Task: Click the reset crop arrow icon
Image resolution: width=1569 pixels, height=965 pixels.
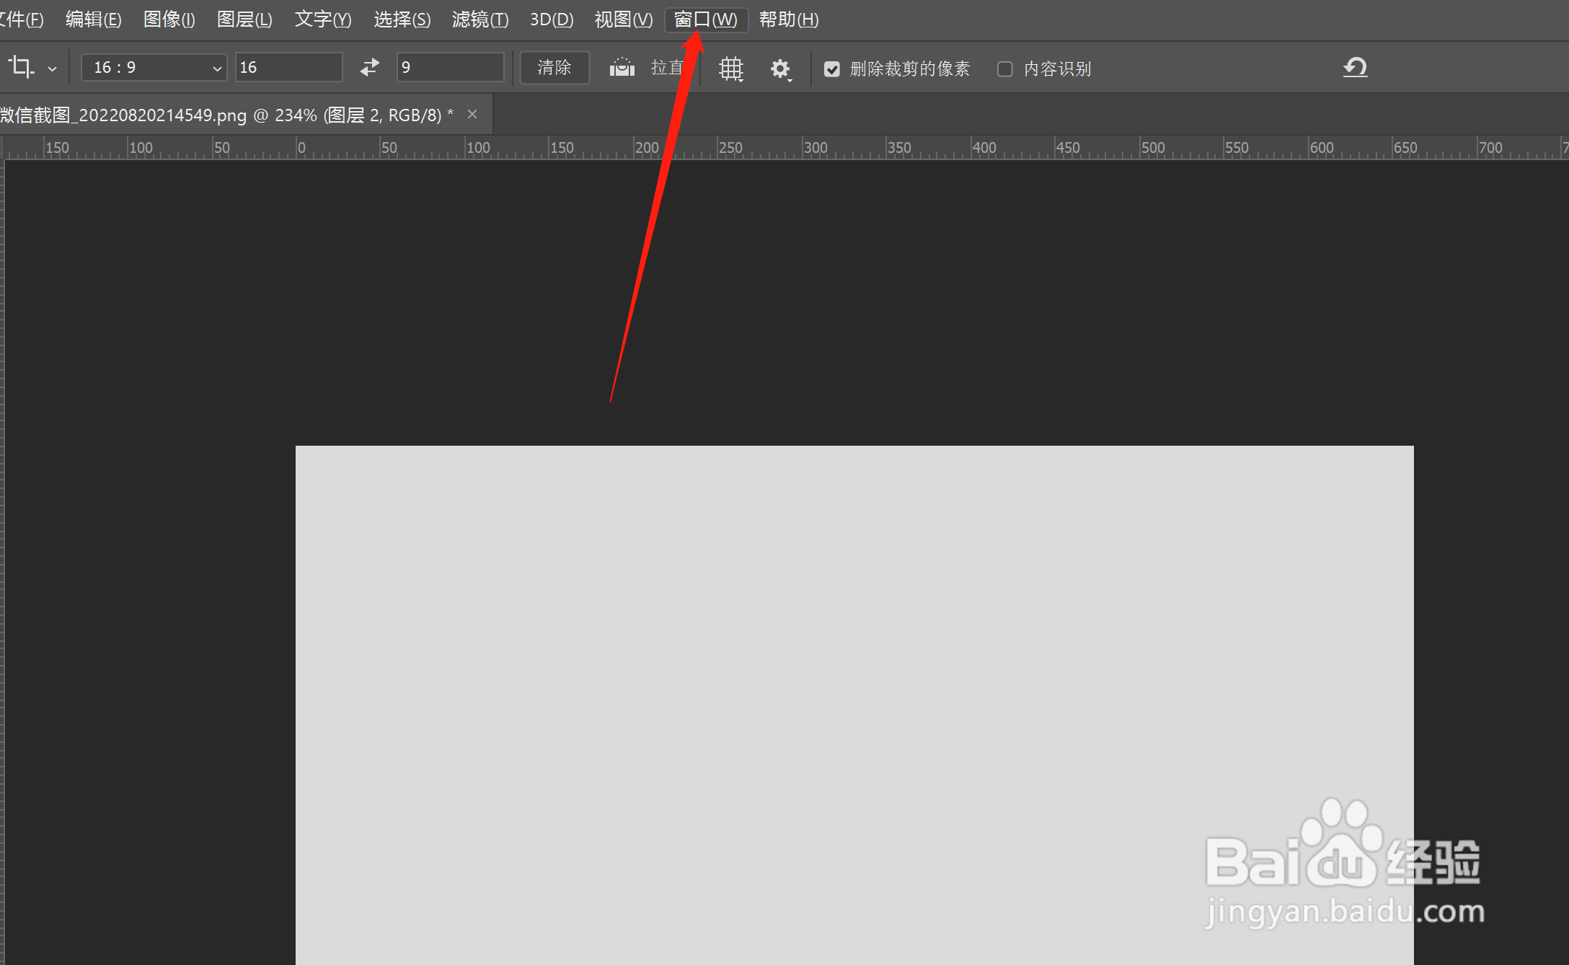Action: point(1356,68)
